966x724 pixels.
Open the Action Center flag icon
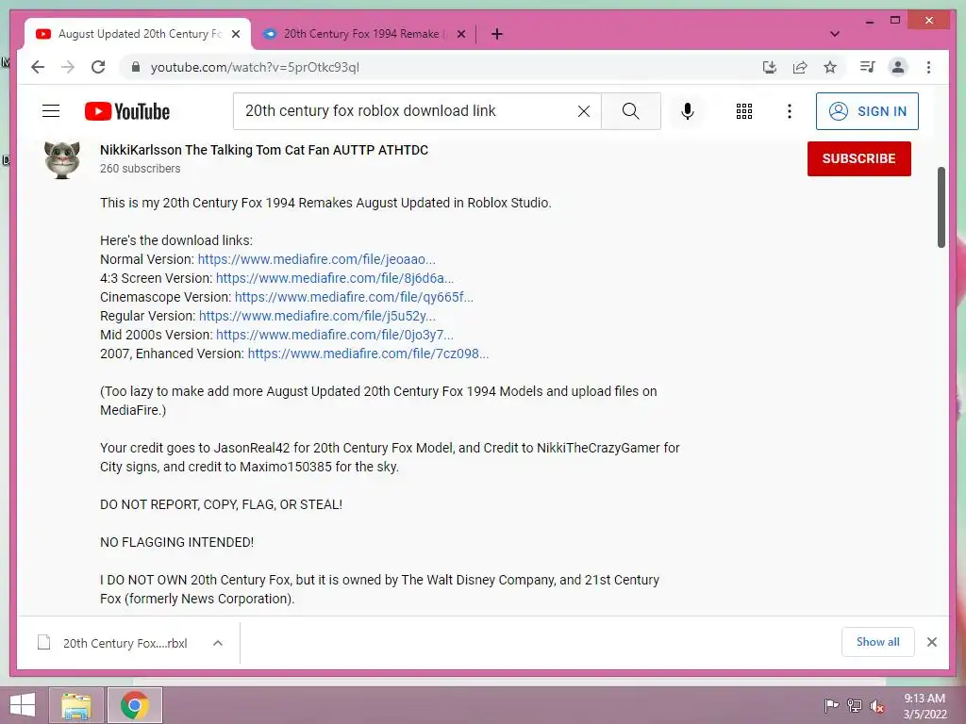point(831,705)
